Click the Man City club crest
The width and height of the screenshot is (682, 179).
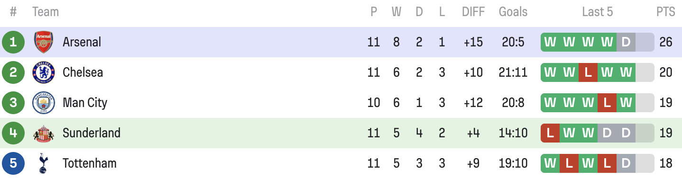tap(44, 103)
